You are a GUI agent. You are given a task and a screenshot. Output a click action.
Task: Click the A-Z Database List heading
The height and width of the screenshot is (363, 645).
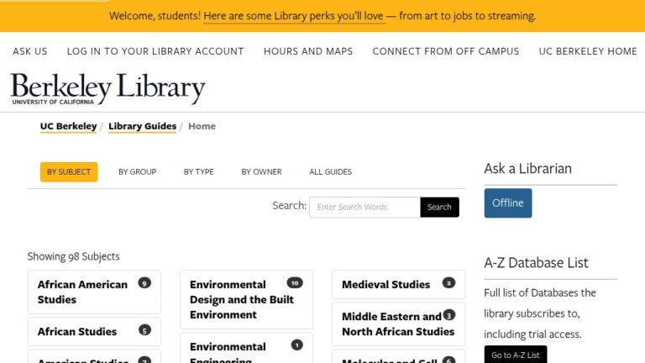pos(536,262)
